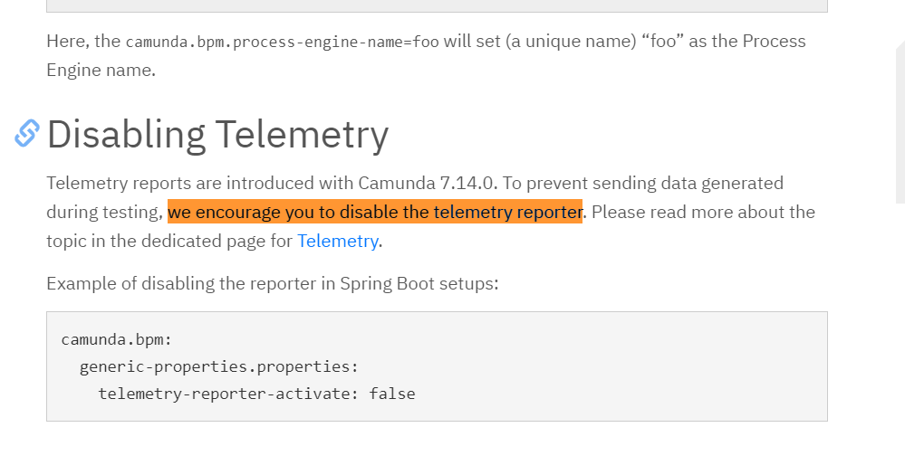Click the orange highlighted telemetry reporter sentence
Viewport: 905px width, 456px height.
(375, 212)
